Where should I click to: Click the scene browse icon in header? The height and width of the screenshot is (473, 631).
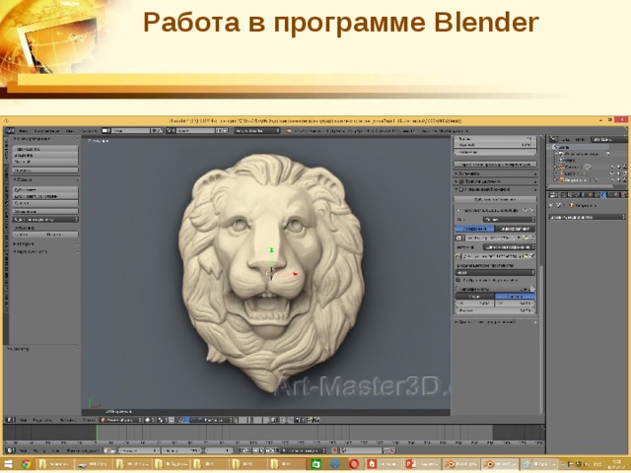[x=171, y=131]
